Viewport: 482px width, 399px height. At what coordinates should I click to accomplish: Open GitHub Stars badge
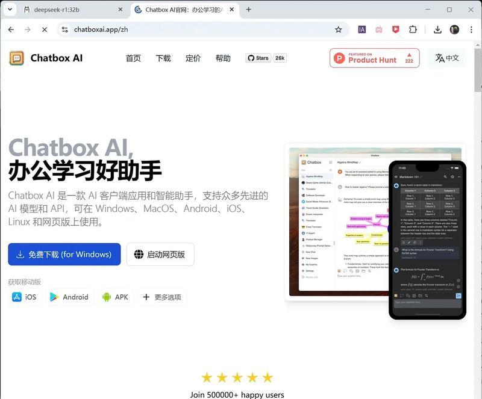pos(258,58)
